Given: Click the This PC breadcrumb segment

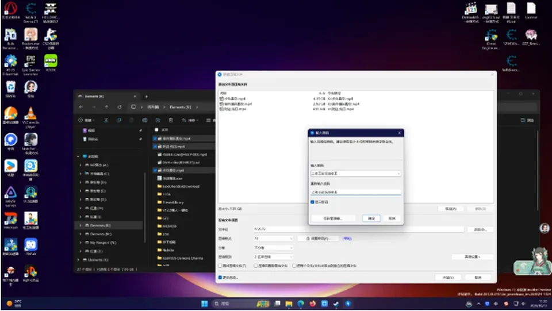Looking at the screenshot, I should click(x=153, y=107).
